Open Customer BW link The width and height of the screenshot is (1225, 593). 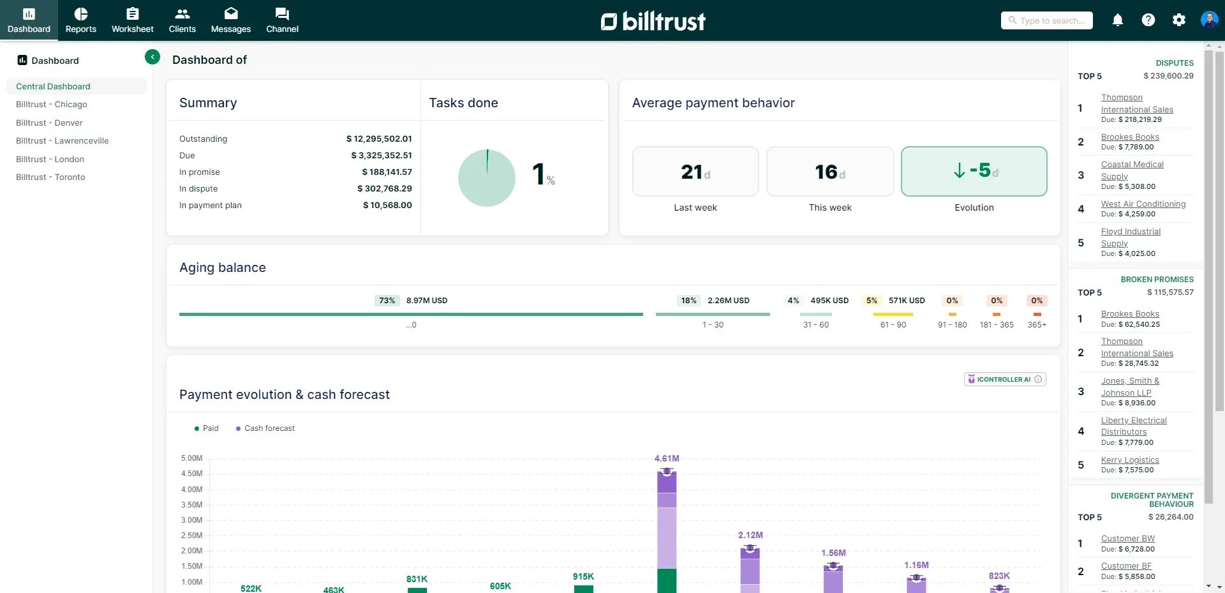[1127, 538]
